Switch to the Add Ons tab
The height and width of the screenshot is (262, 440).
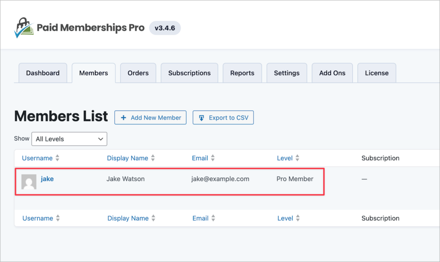click(332, 73)
